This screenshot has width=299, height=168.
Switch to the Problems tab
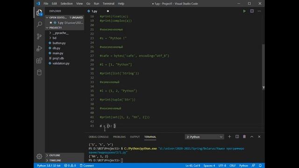pyautogui.click(x=119, y=137)
